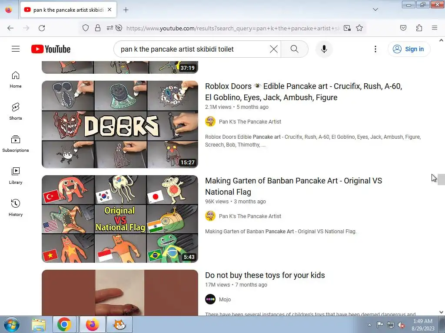445x333 pixels.
Task: Click the Roblox Doors video description text
Action: (313, 141)
